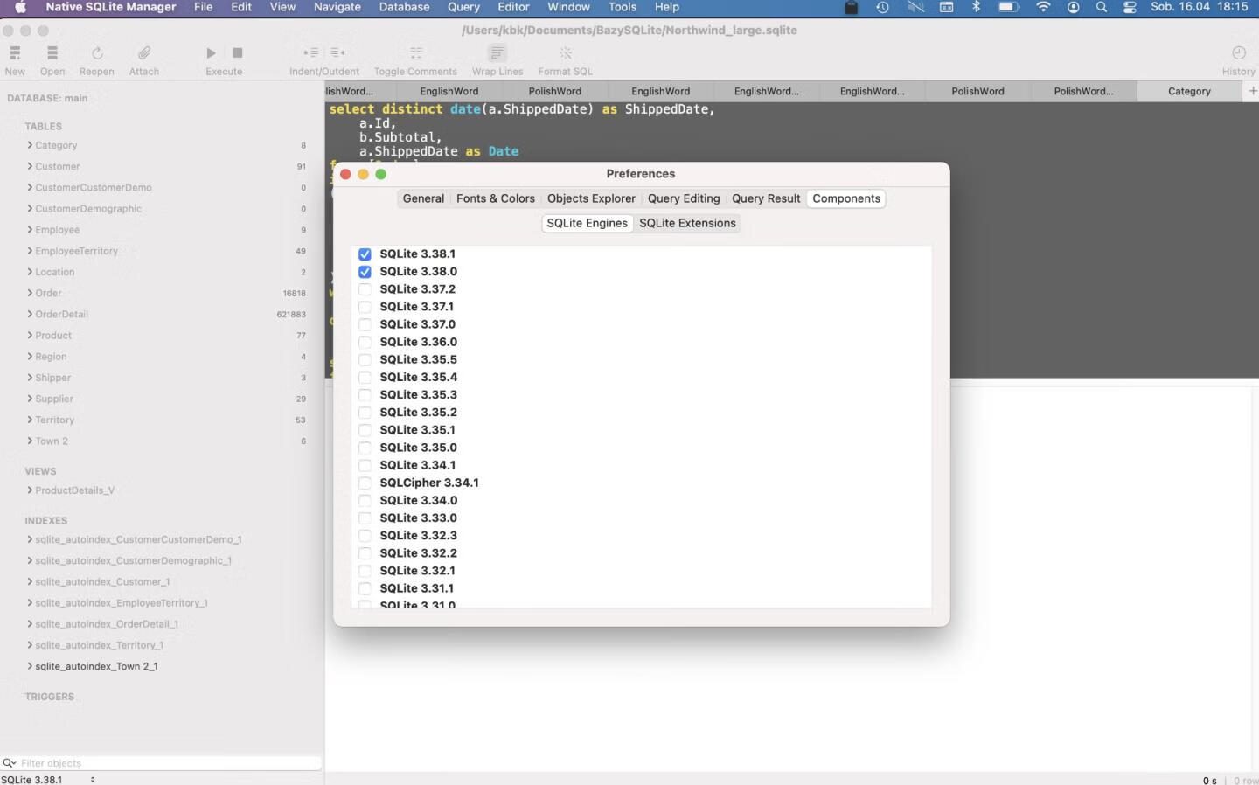Click the Filter objects search field
The height and width of the screenshot is (785, 1259).
(166, 763)
